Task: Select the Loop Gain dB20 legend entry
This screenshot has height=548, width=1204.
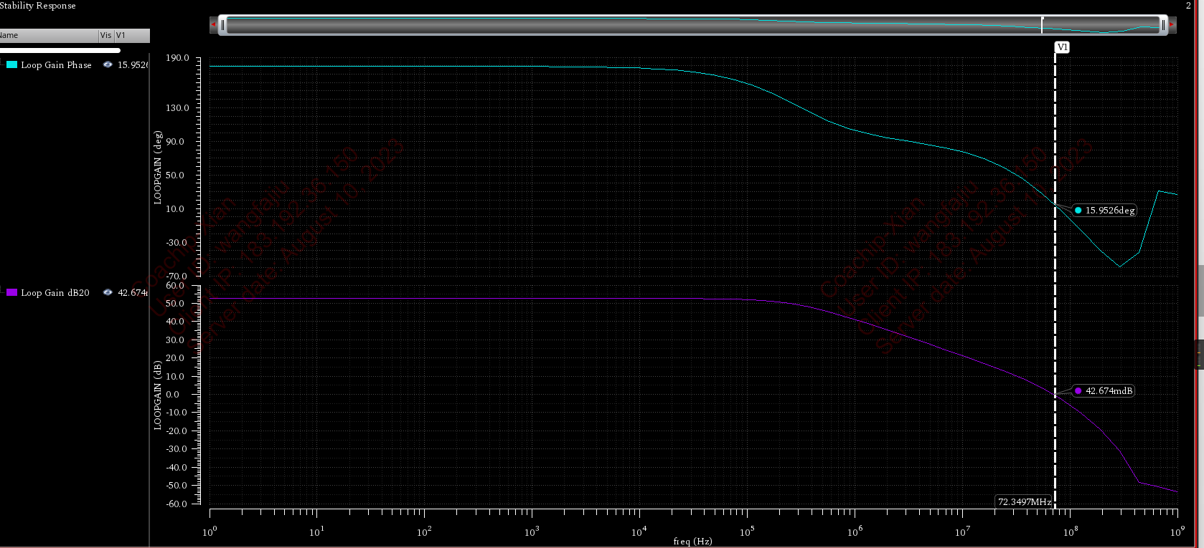Action: [x=55, y=293]
